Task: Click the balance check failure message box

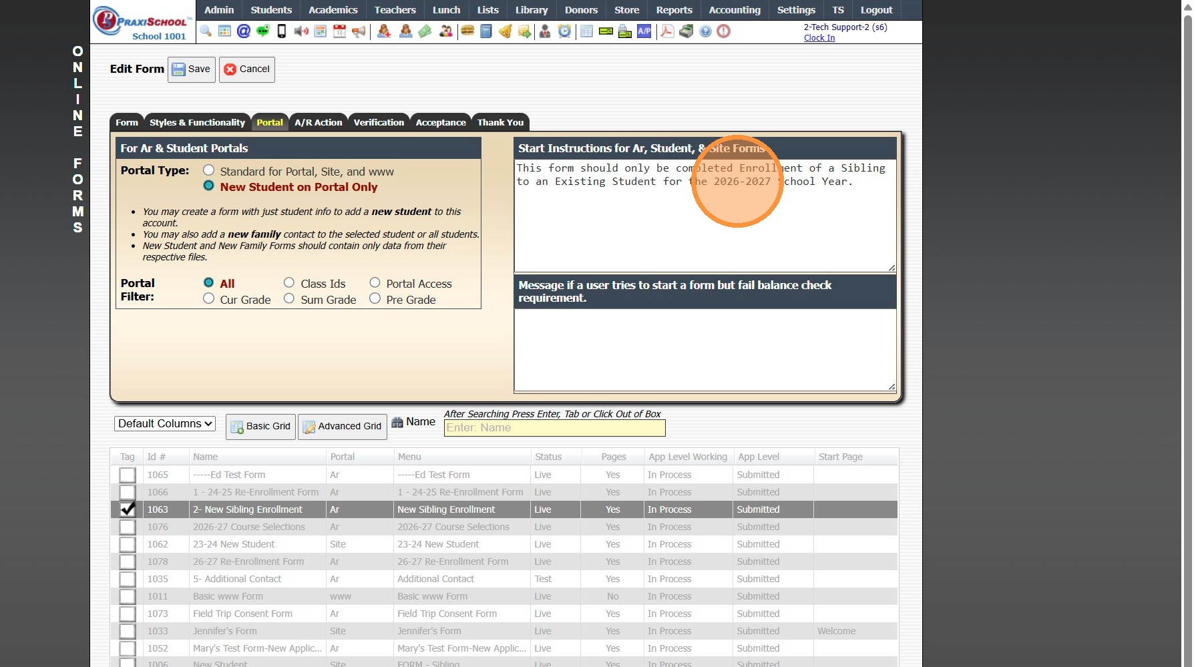Action: 705,350
